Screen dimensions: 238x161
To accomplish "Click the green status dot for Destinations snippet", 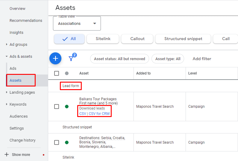I will click(x=67, y=142).
